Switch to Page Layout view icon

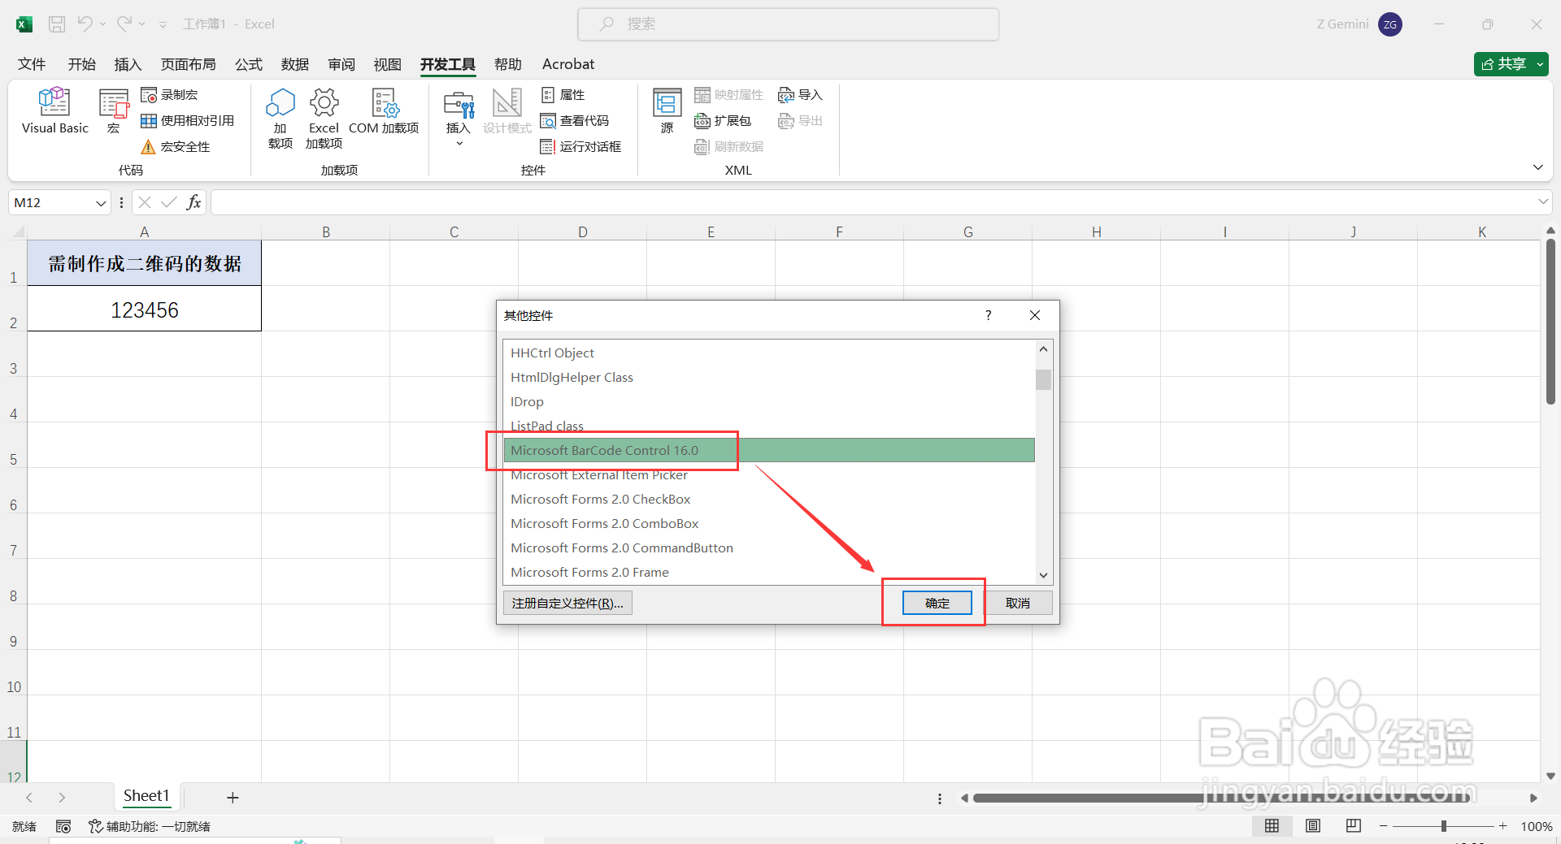point(1313,826)
